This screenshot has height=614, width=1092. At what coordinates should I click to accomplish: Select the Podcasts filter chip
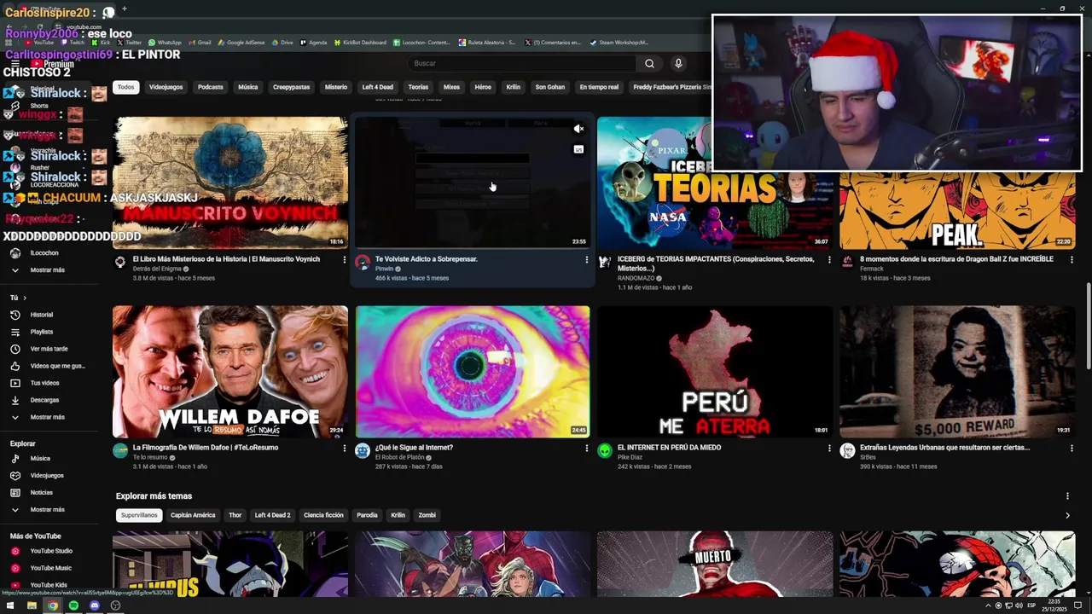click(210, 87)
